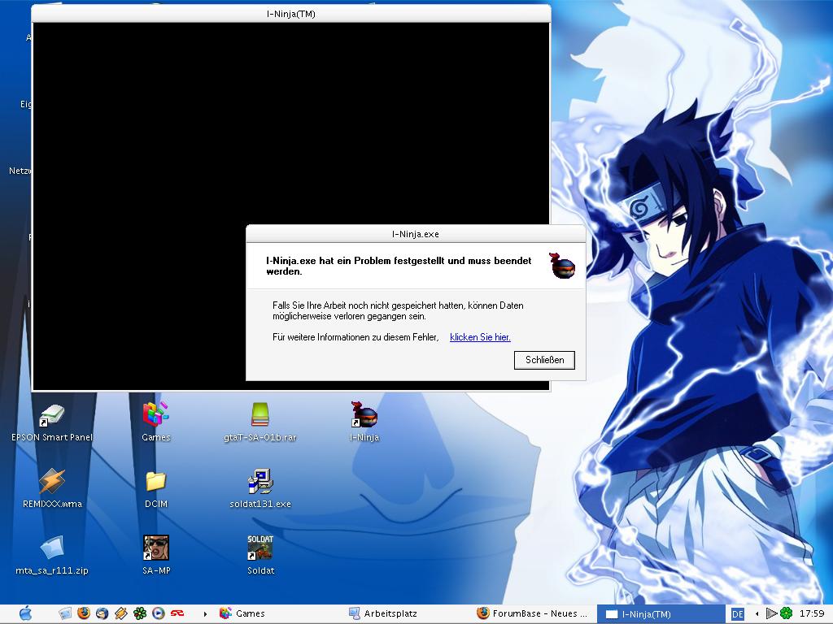Open the Apple logo start button
Screen dimensions: 833x624
click(x=25, y=613)
